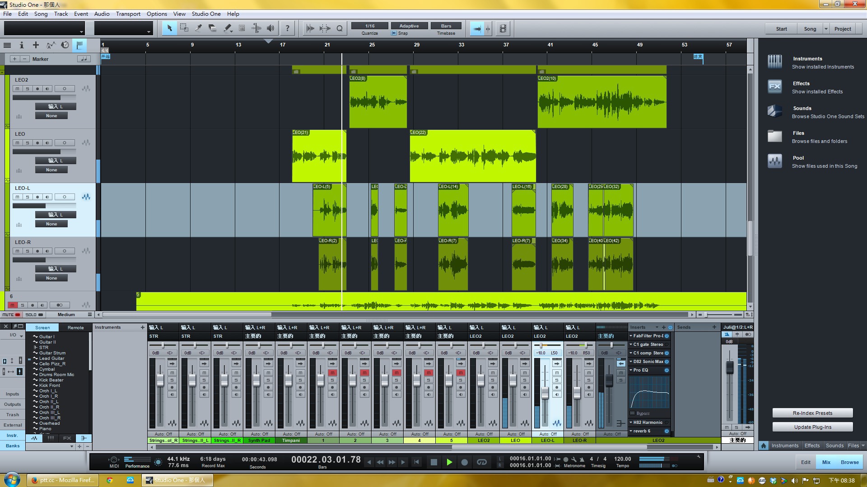Click the Re-Index Presets button
This screenshot has height=487, width=867.
[812, 413]
